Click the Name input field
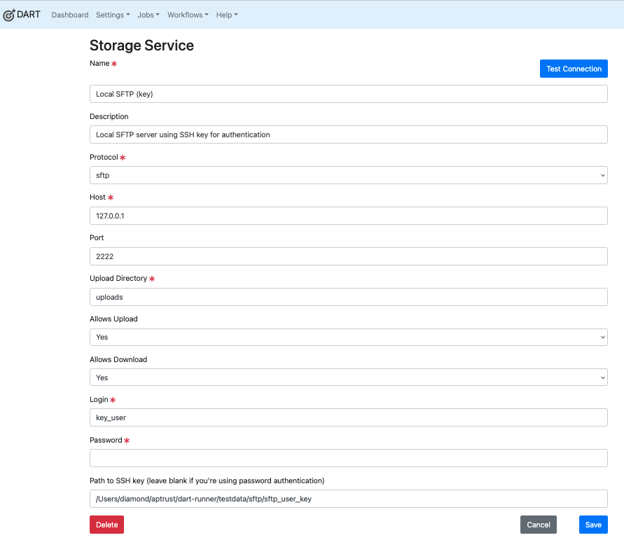This screenshot has width=624, height=547. click(348, 93)
